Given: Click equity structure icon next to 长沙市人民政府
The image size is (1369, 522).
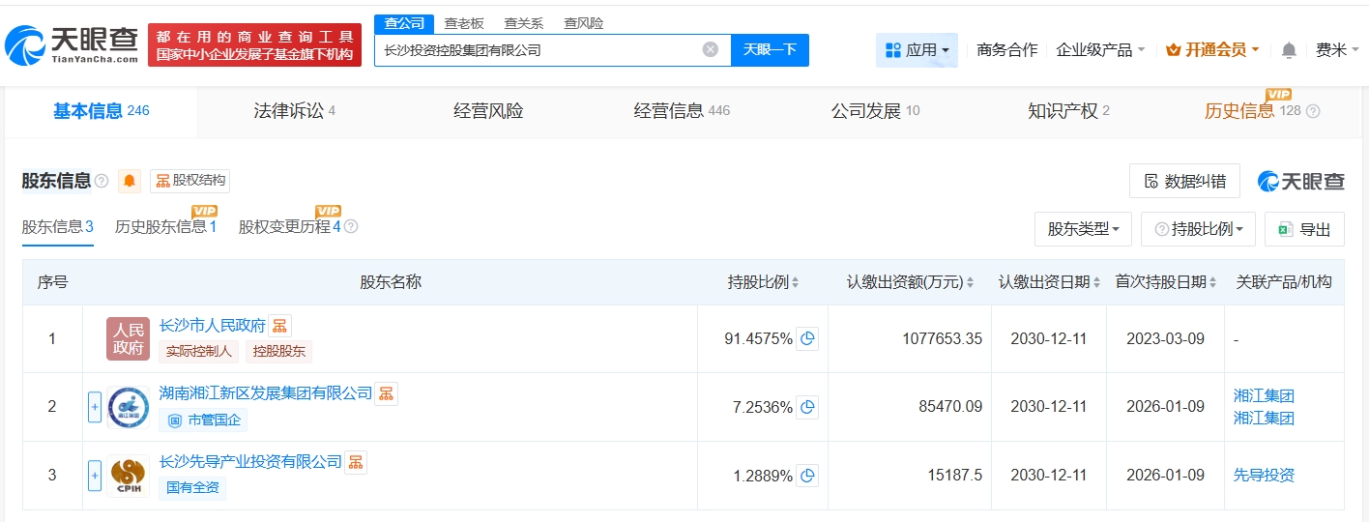Looking at the screenshot, I should tap(279, 326).
